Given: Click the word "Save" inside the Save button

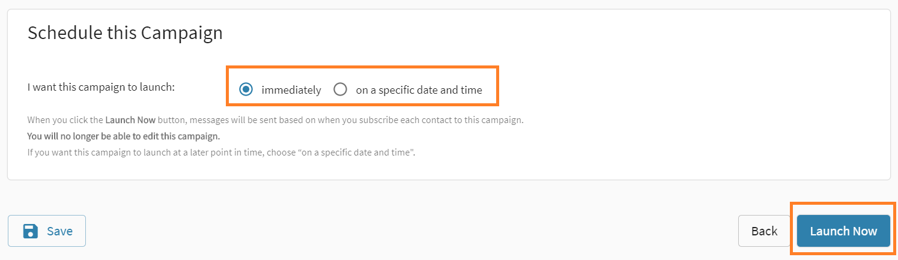Looking at the screenshot, I should [59, 231].
